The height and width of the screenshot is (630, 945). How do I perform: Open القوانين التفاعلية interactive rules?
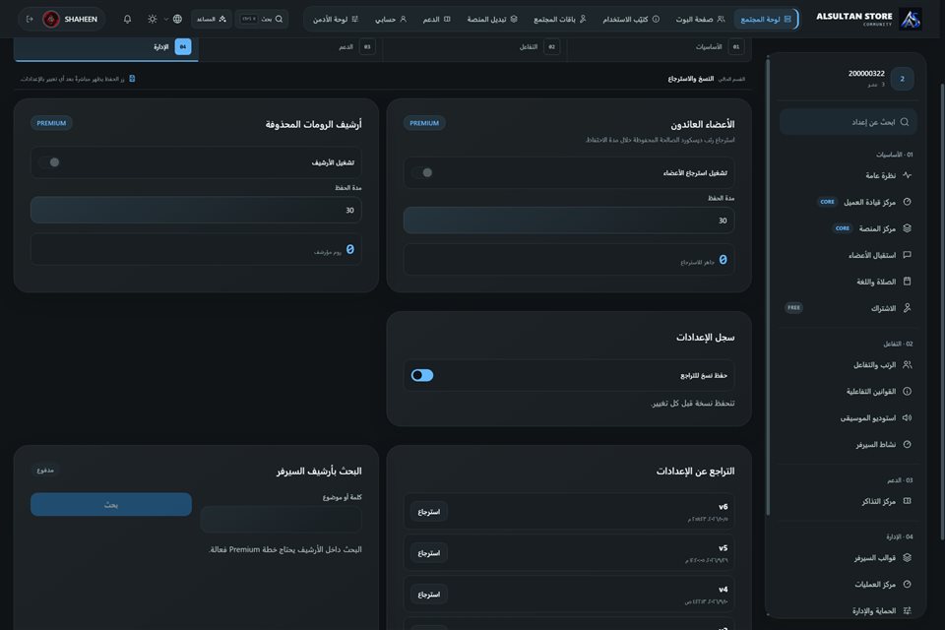(x=848, y=391)
